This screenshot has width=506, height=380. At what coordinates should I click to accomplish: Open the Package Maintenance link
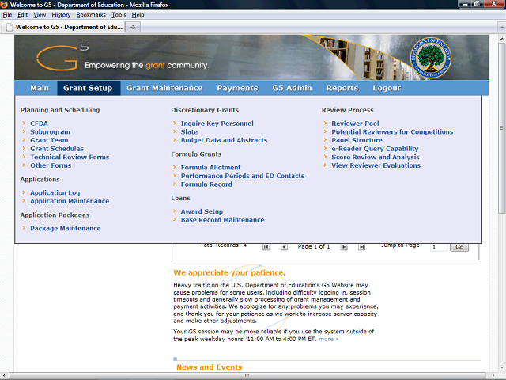point(66,228)
